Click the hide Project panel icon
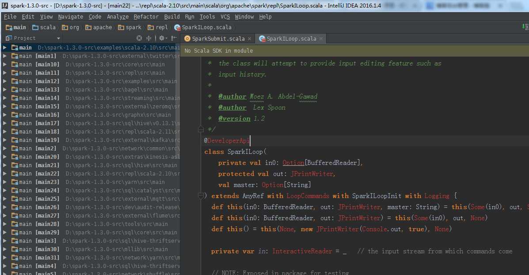Screen dimensions: 529x275 (x=174, y=38)
